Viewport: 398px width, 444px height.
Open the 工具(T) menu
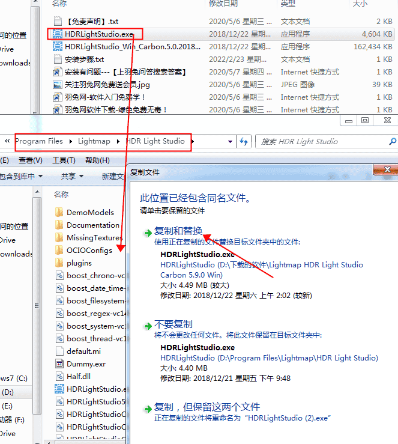coord(64,160)
